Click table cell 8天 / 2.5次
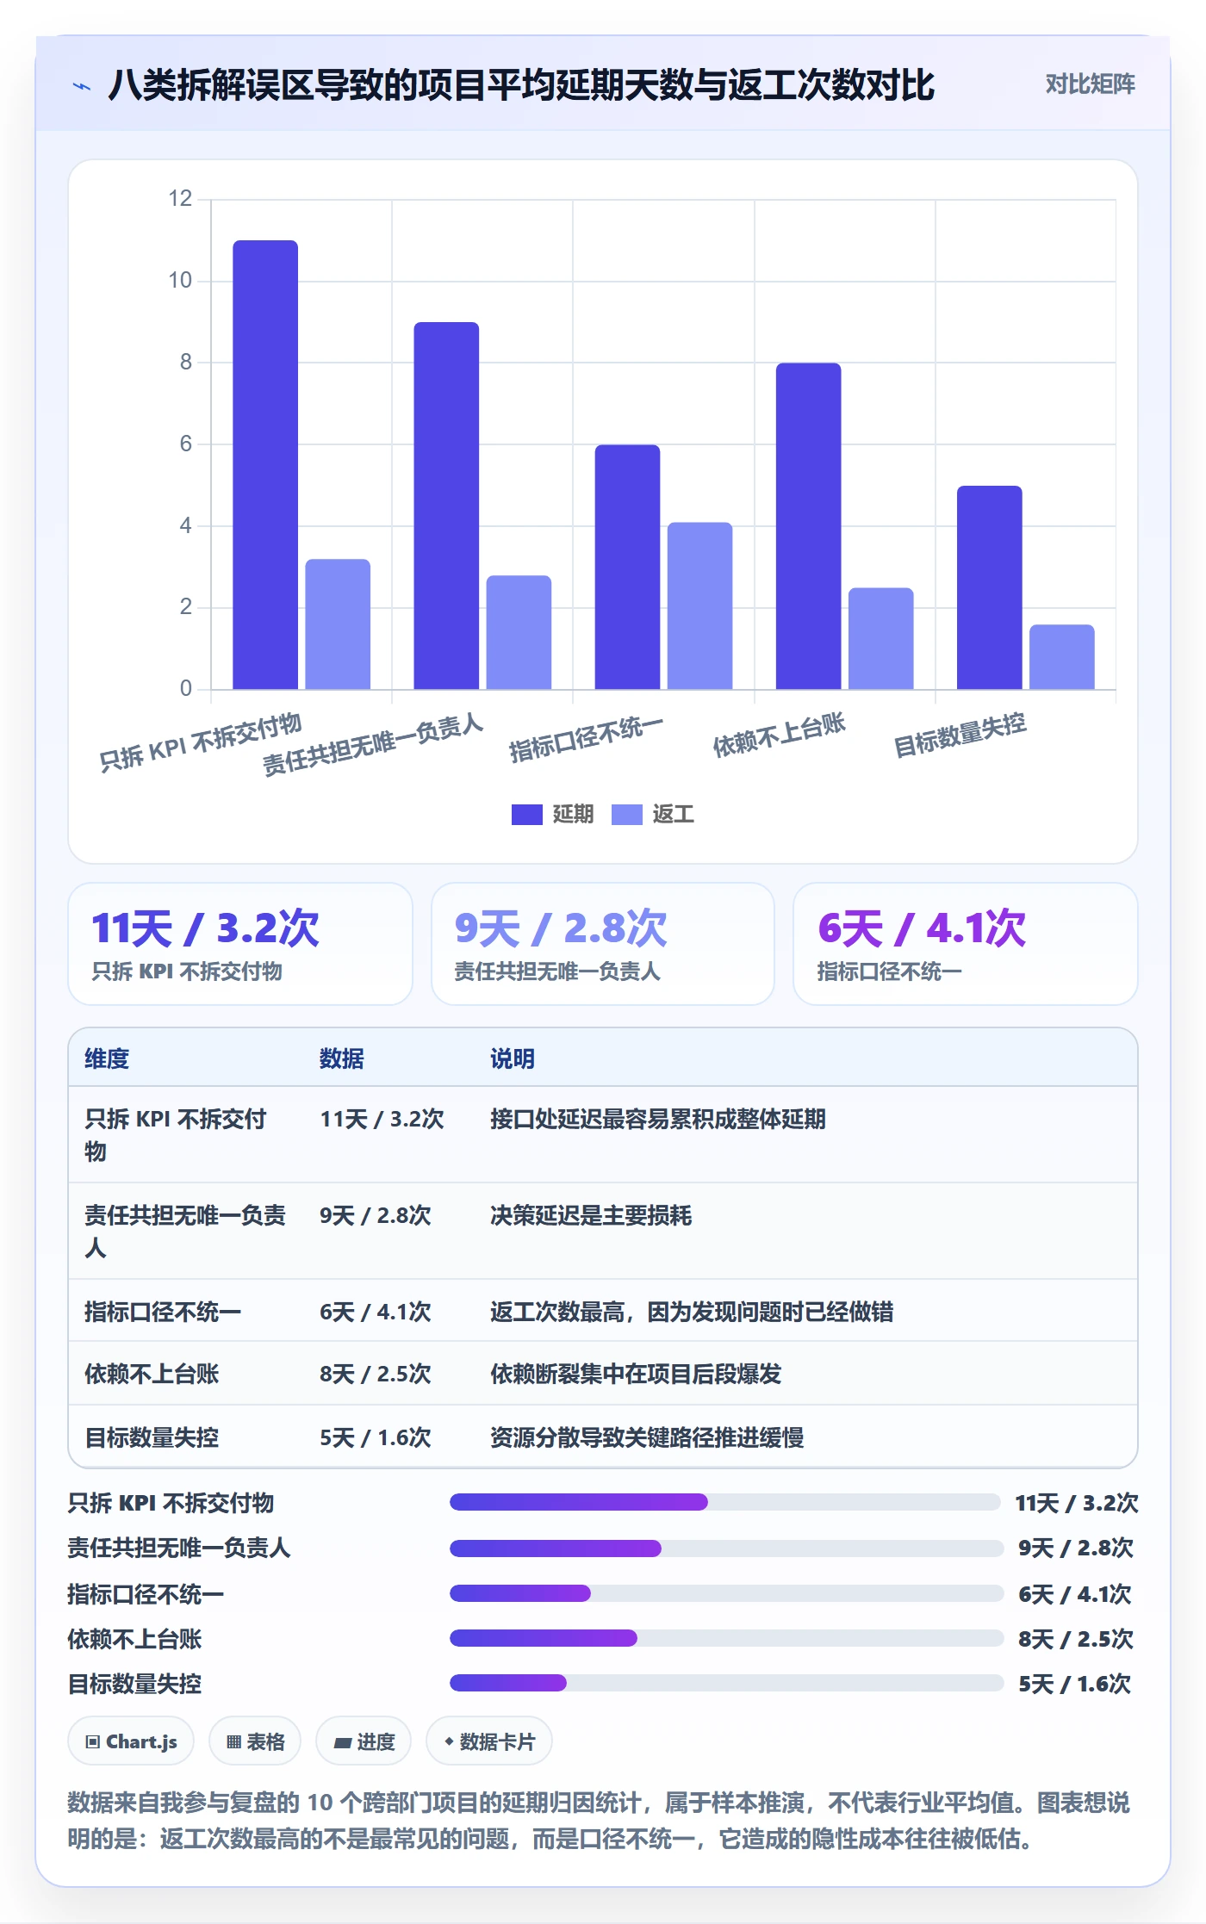The height and width of the screenshot is (1924, 1206). (375, 1374)
